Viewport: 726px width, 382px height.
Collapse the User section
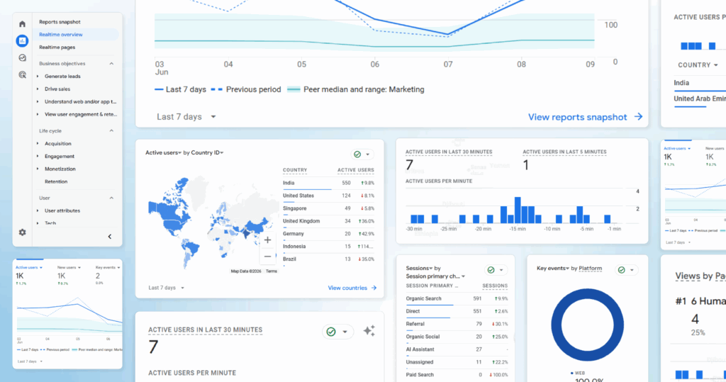tap(111, 198)
